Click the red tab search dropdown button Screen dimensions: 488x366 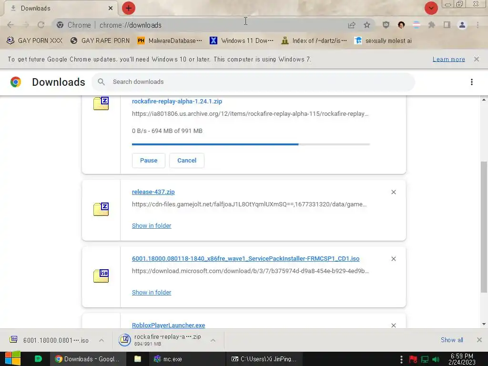[431, 8]
